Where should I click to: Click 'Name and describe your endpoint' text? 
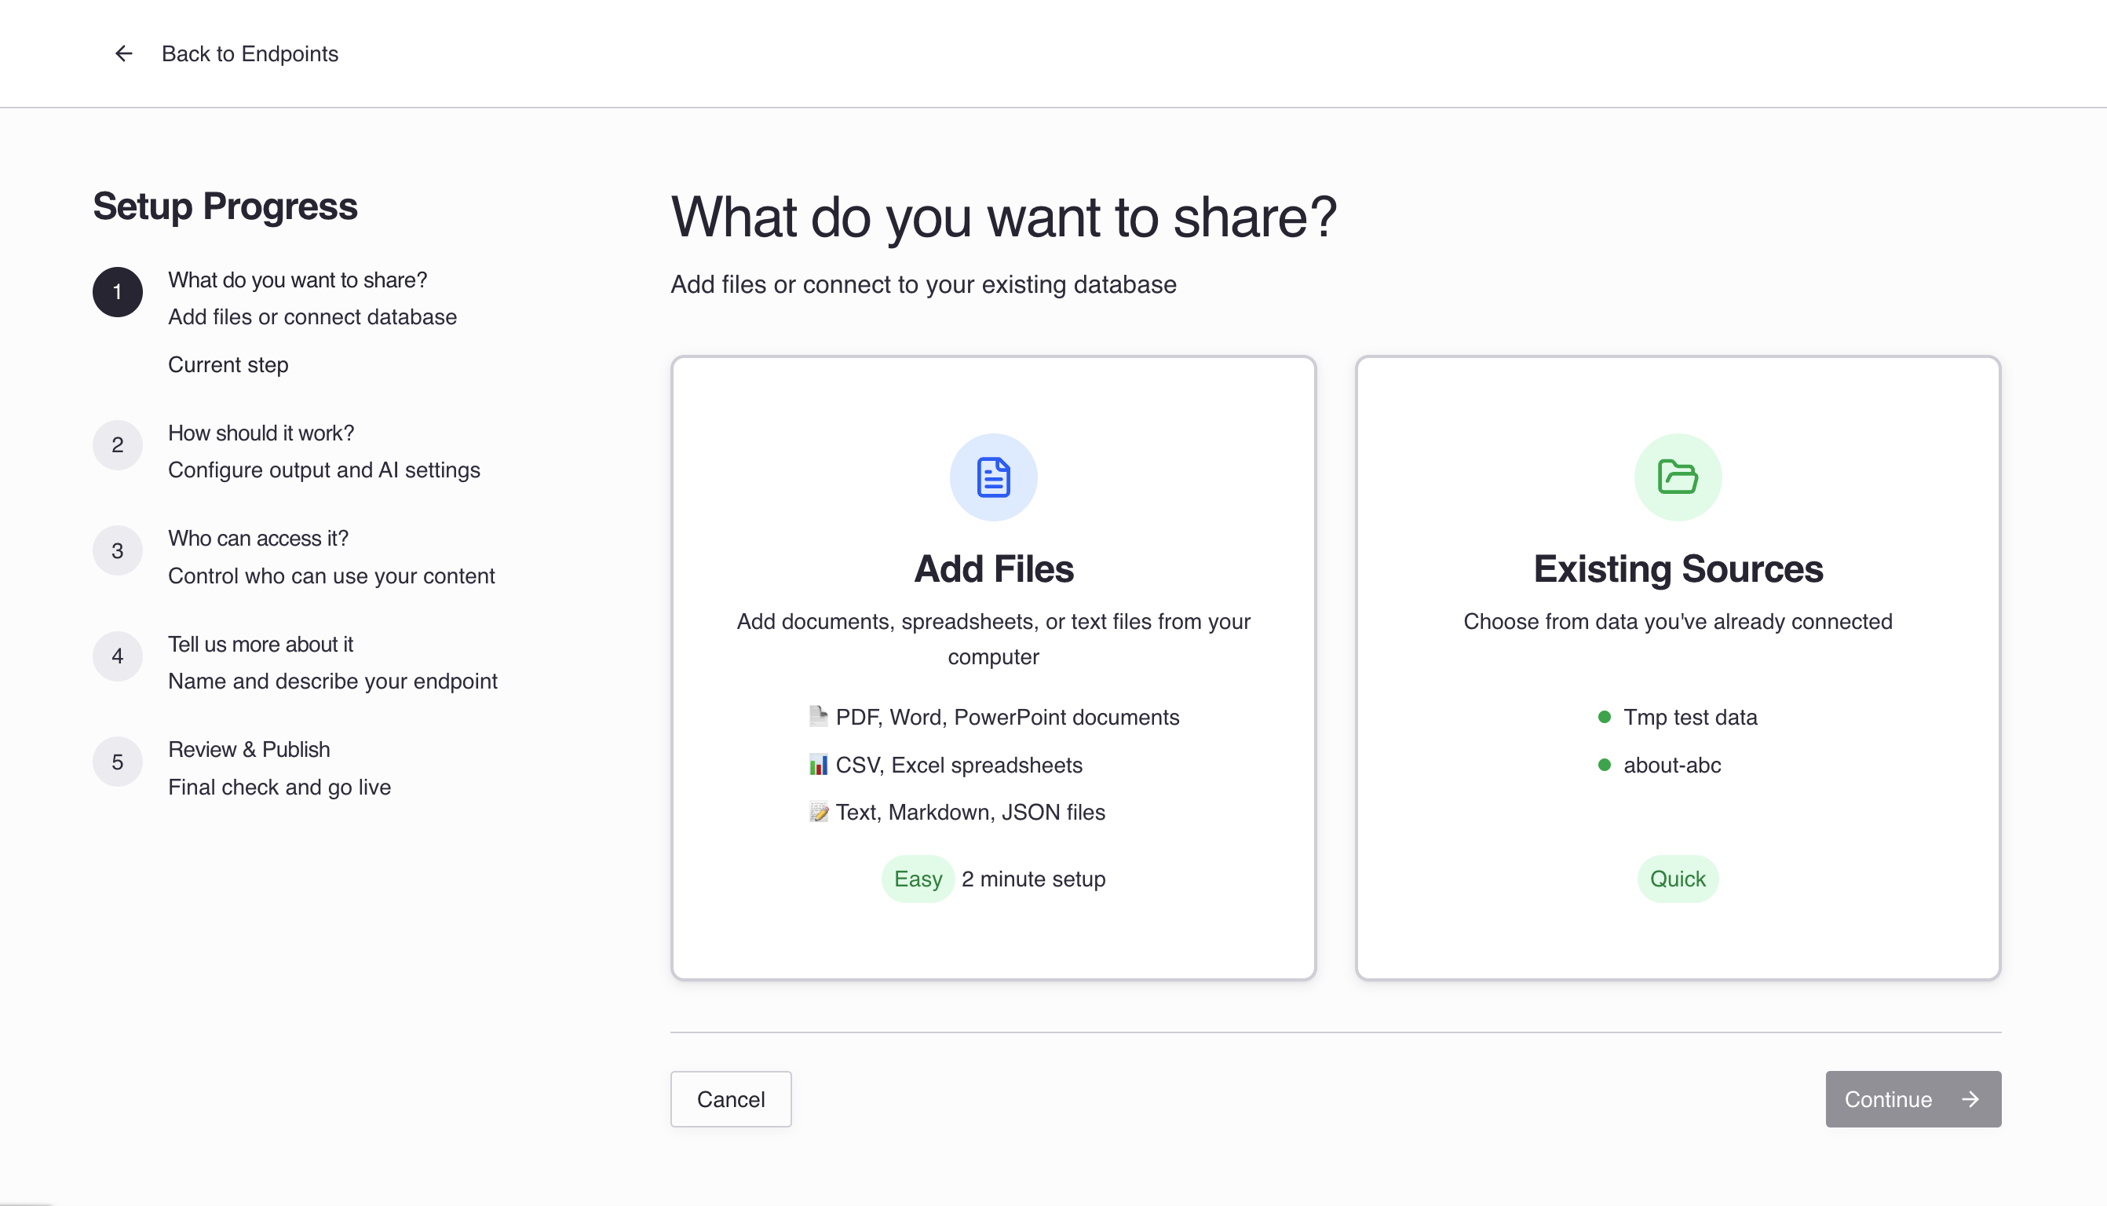tap(333, 681)
